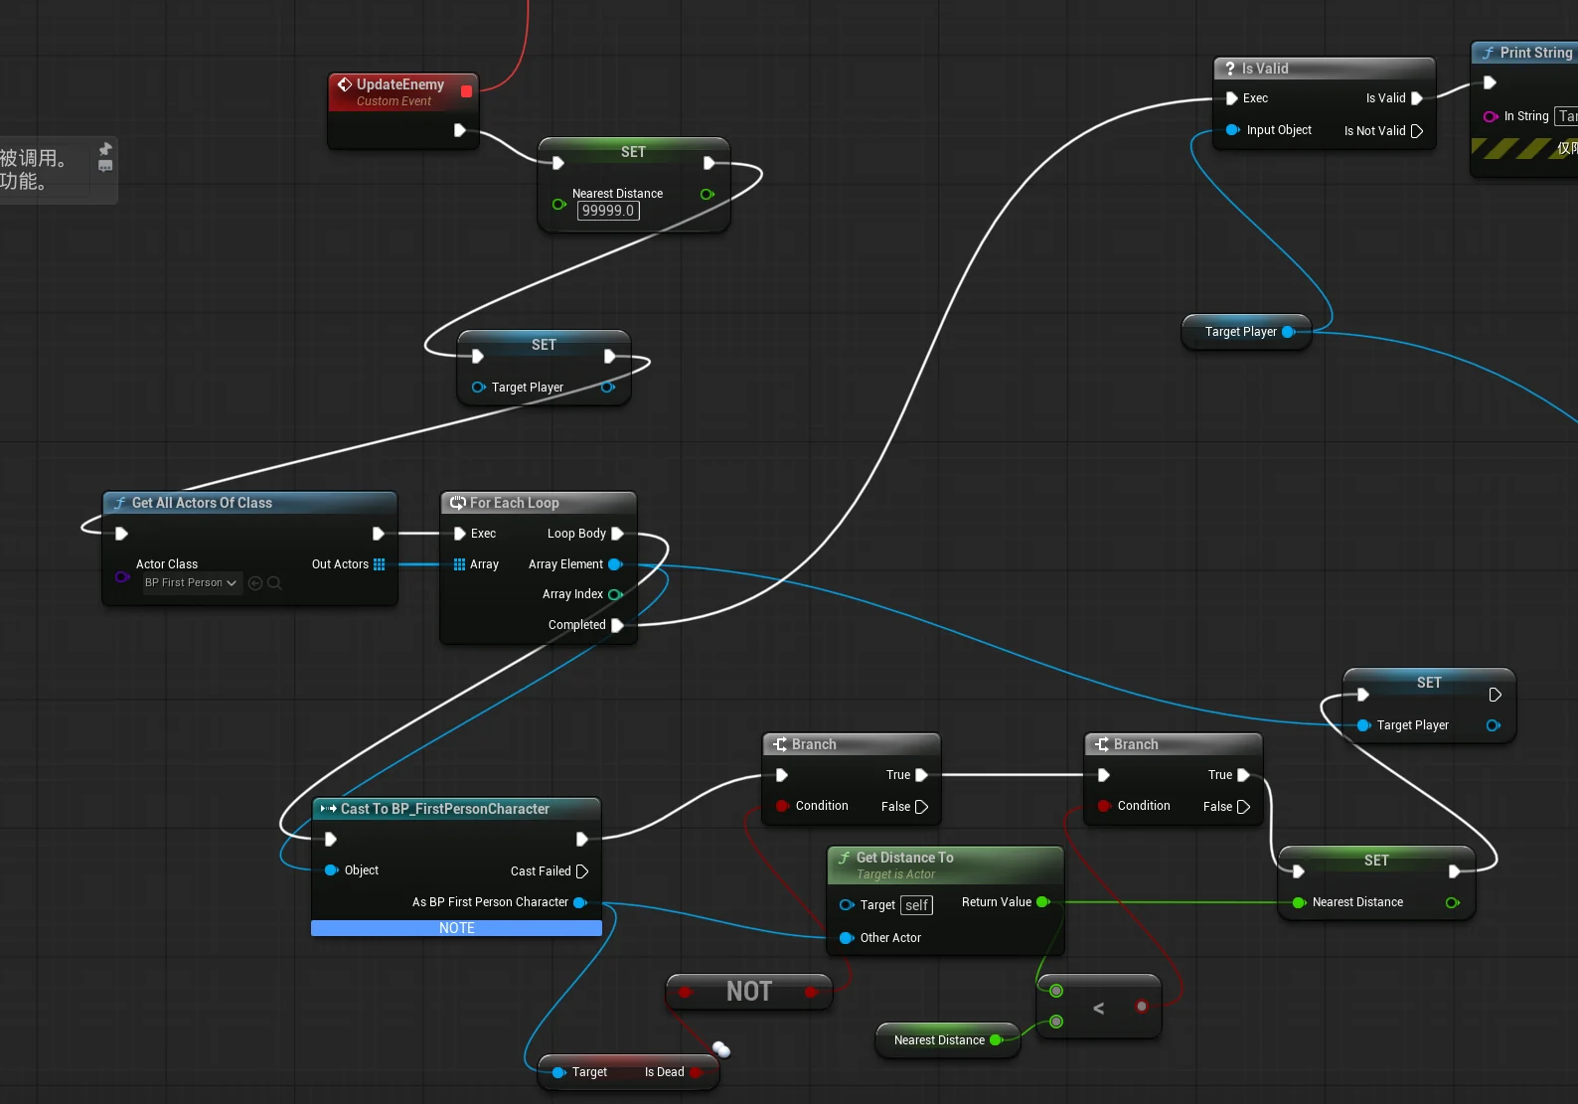Select the NOT boolean node

click(x=749, y=992)
